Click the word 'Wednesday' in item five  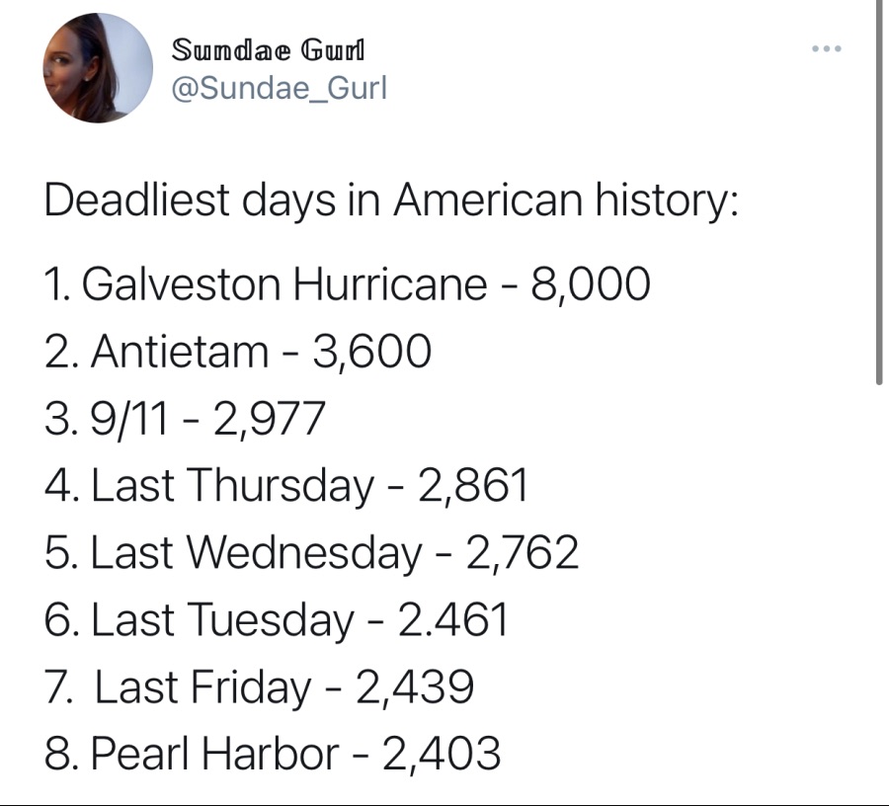click(305, 552)
